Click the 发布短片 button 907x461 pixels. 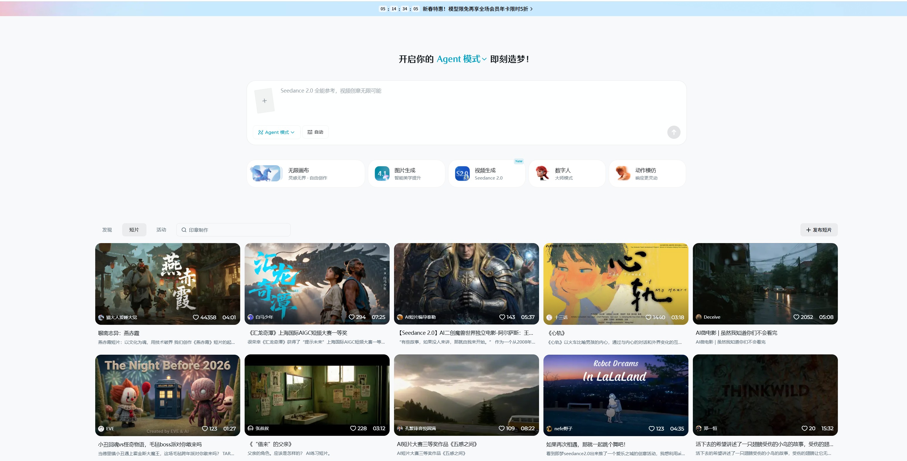coord(819,230)
